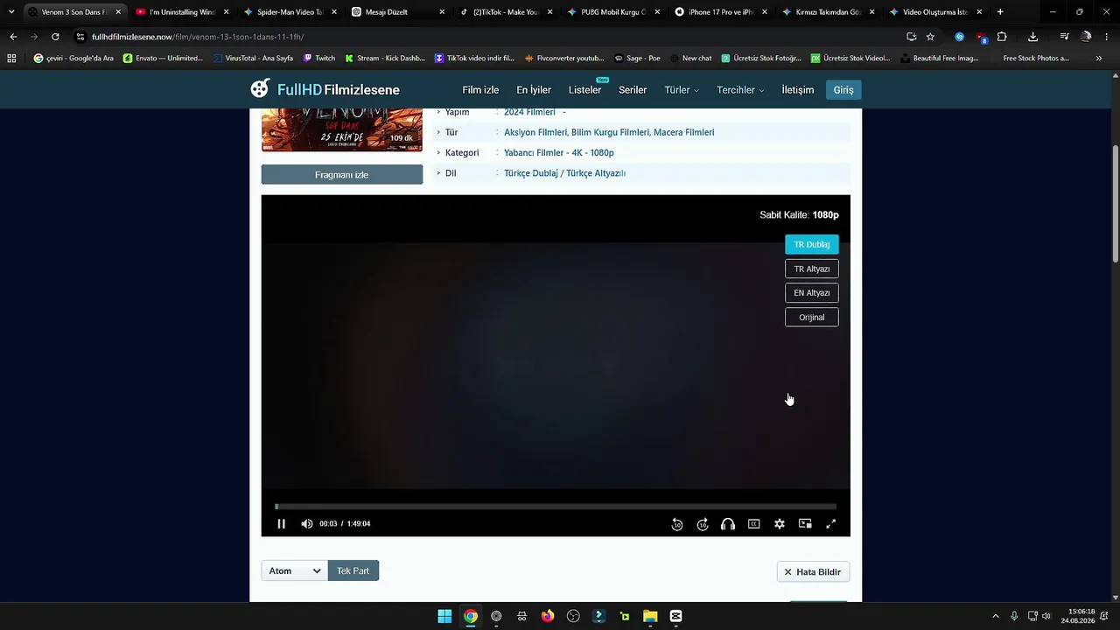The image size is (1120, 630).
Task: Open the Atom source dropdown
Action: (295, 570)
